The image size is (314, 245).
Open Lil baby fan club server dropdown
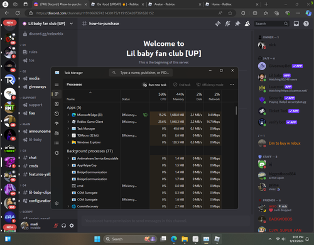[x=72, y=23]
